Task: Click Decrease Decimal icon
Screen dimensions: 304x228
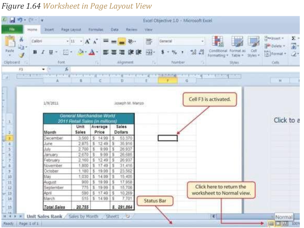Action: tap(201, 52)
